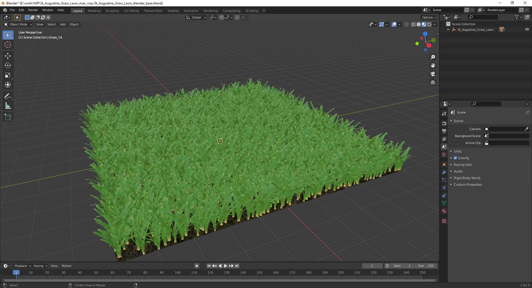532x288 pixels.
Task: Switch to Solid viewport shading
Action: click(419, 24)
